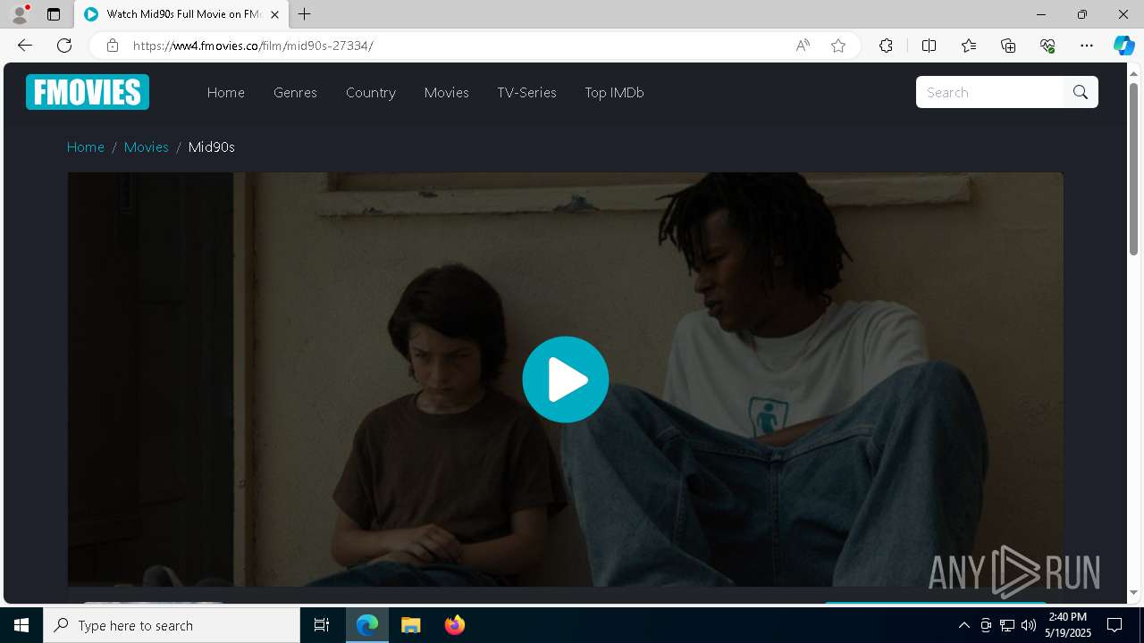Open Task View
Viewport: 1144px width, 643px height.
[322, 625]
